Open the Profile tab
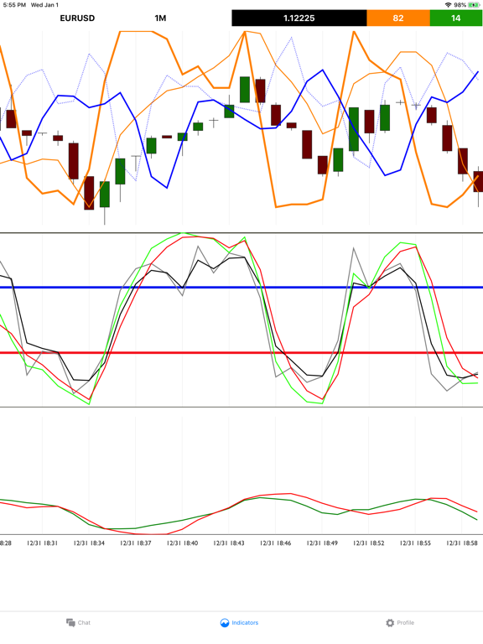The height and width of the screenshot is (644, 483). pyautogui.click(x=400, y=623)
